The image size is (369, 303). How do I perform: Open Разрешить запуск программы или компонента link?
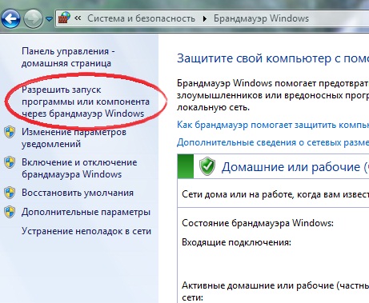pos(86,102)
